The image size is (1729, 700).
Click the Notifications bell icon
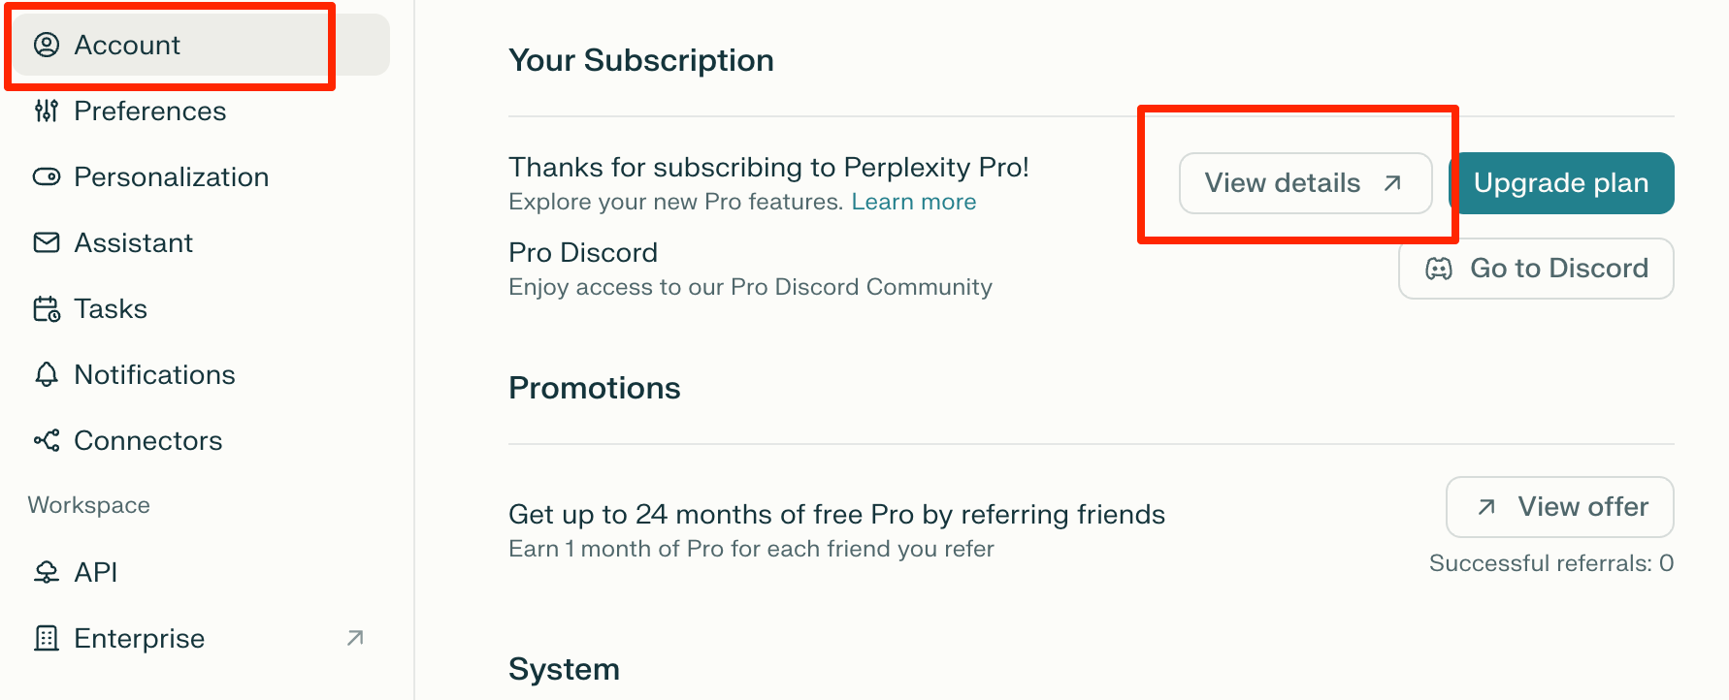click(x=47, y=375)
